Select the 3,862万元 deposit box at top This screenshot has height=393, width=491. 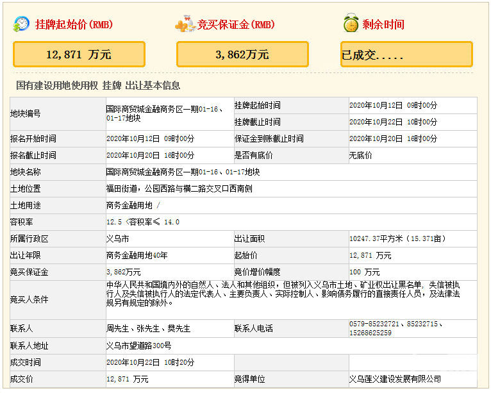(x=242, y=54)
